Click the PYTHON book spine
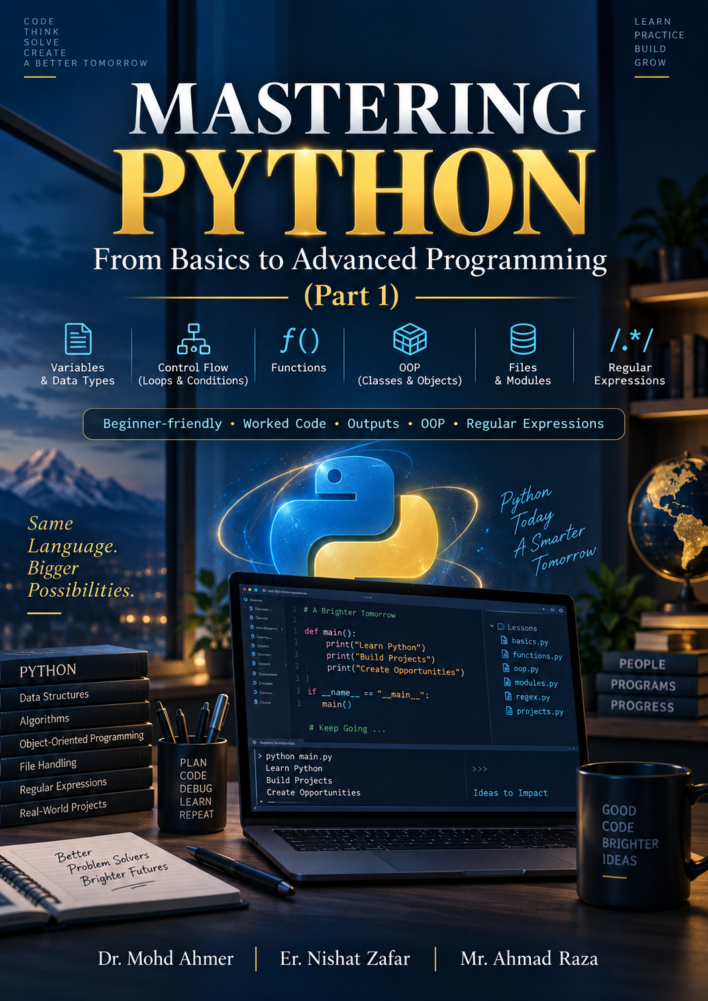Viewport: 708px width, 1001px height. [74, 668]
